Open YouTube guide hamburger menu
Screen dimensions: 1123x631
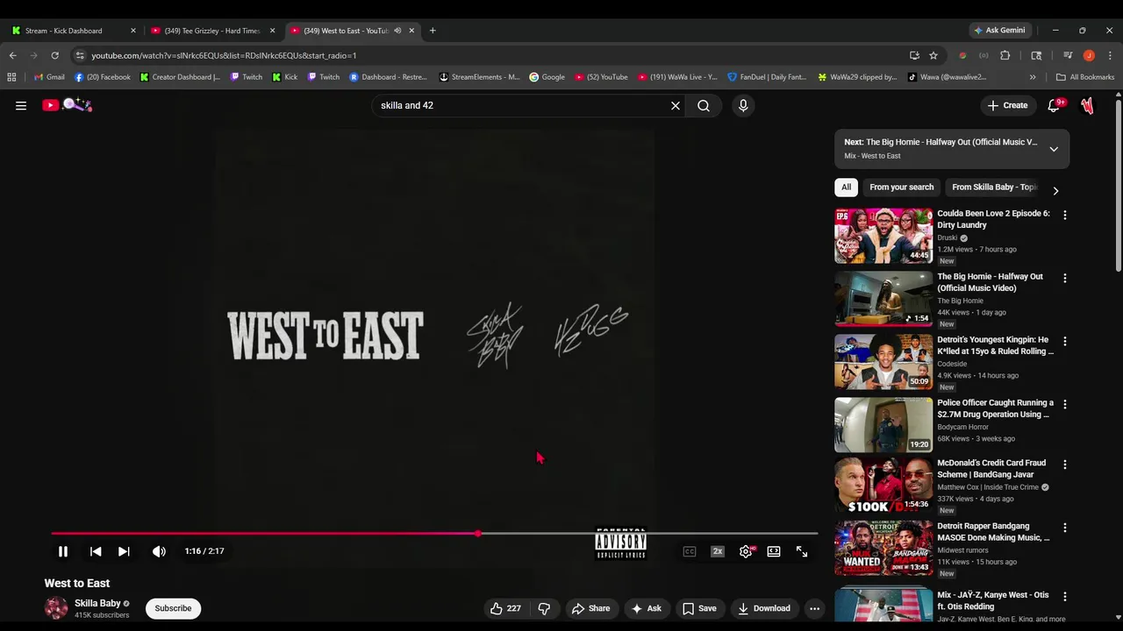21,105
